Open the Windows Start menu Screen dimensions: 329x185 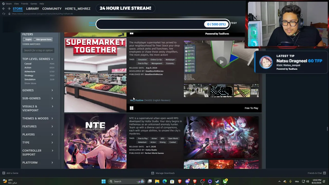click(104, 181)
